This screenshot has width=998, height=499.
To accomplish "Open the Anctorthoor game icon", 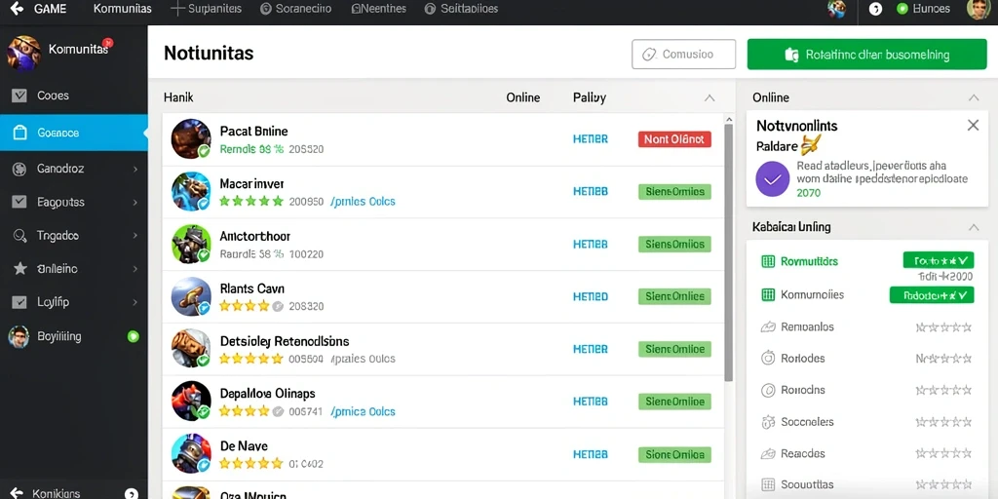I will point(191,244).
